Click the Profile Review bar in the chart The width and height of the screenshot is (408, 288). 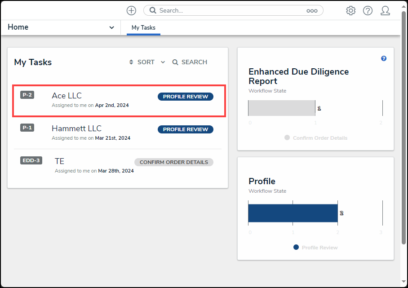click(293, 213)
